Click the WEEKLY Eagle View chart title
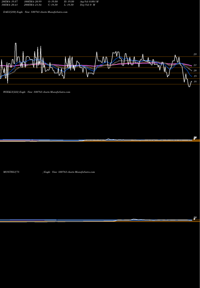Image resolution: width=200 pixels, height=288 pixels. [37, 92]
